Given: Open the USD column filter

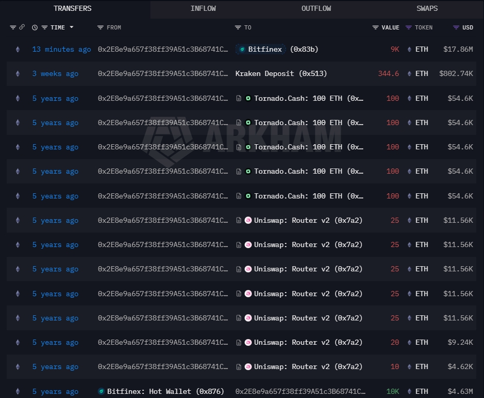Looking at the screenshot, I should (456, 27).
